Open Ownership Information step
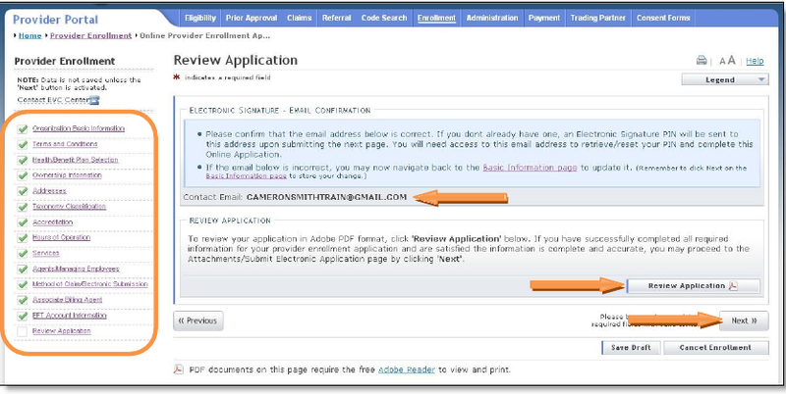 click(x=67, y=175)
